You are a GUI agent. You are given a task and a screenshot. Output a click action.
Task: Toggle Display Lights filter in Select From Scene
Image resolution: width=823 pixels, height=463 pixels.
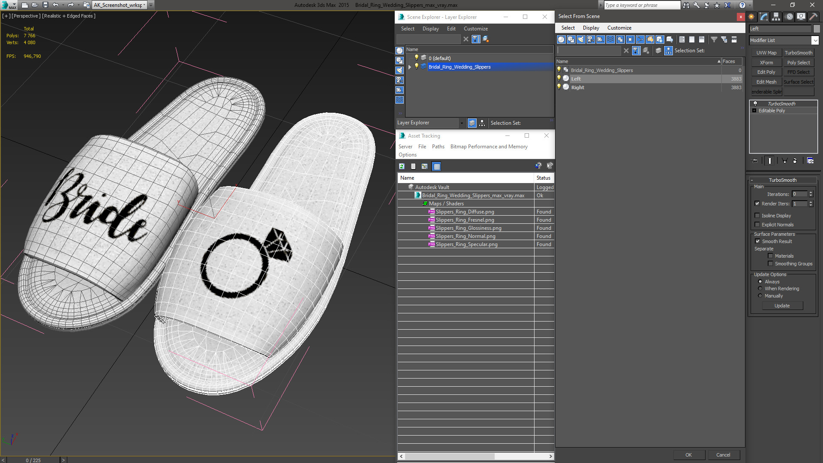point(581,39)
